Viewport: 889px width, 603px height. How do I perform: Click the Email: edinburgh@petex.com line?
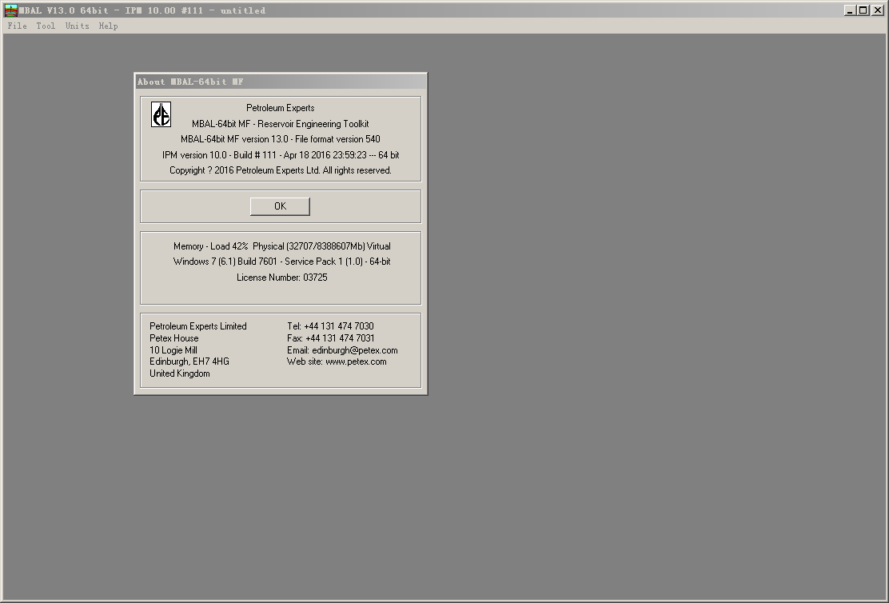(x=342, y=350)
